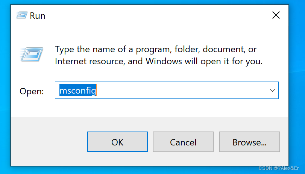Confirm the command with OK
Screen dimensions: 305x174
(117, 142)
